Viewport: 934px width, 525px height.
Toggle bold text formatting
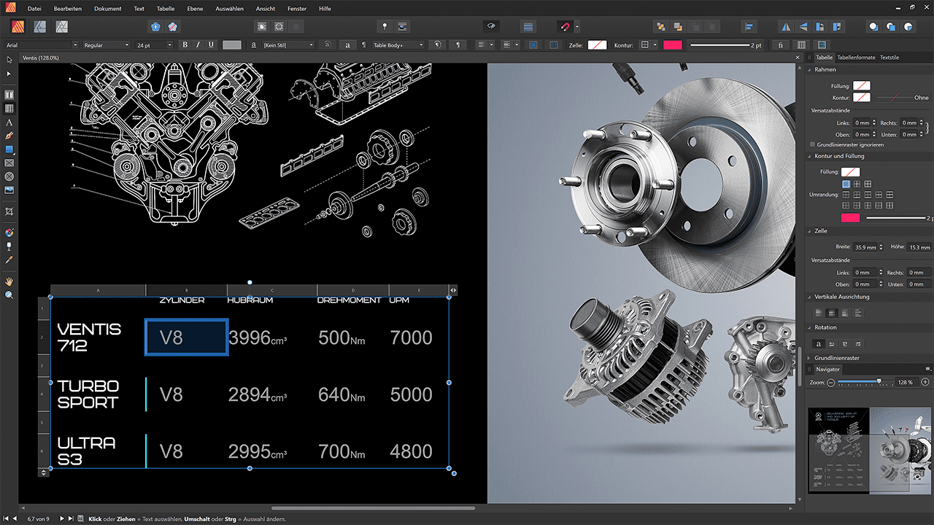tap(185, 45)
